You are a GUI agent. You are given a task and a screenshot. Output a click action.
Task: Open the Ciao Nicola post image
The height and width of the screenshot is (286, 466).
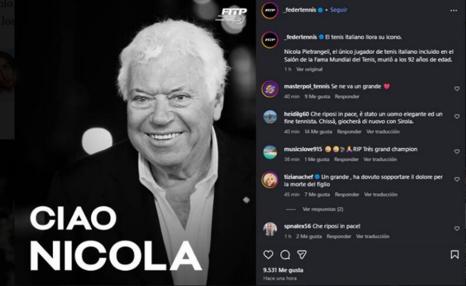(x=135, y=143)
